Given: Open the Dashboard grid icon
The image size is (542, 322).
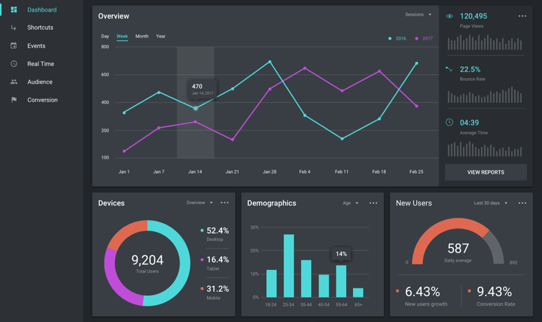Looking at the screenshot, I should point(14,10).
